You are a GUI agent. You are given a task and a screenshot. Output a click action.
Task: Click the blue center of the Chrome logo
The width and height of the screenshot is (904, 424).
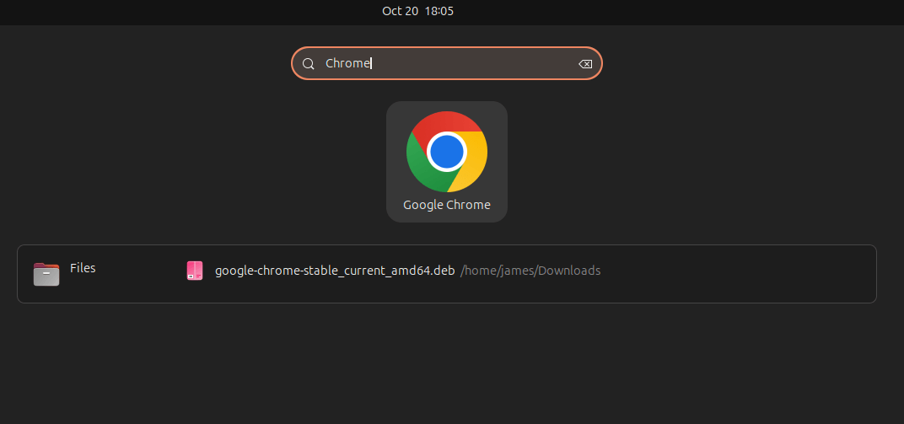point(446,152)
